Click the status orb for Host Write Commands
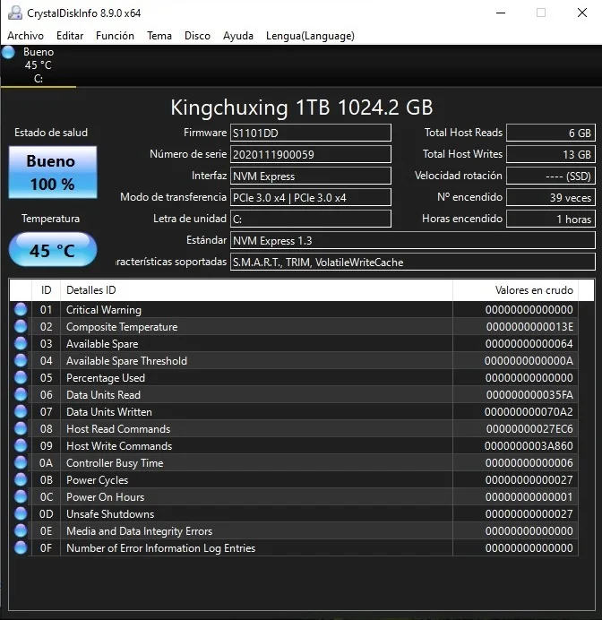The width and height of the screenshot is (602, 620). click(21, 445)
